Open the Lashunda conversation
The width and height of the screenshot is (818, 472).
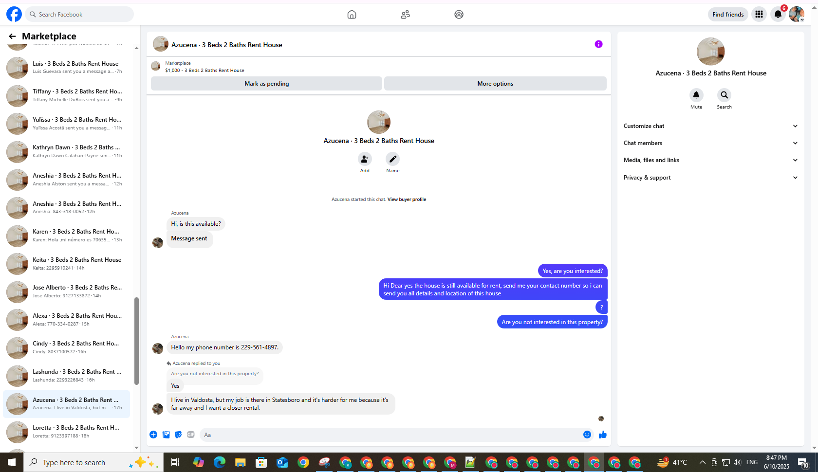pyautogui.click(x=67, y=376)
